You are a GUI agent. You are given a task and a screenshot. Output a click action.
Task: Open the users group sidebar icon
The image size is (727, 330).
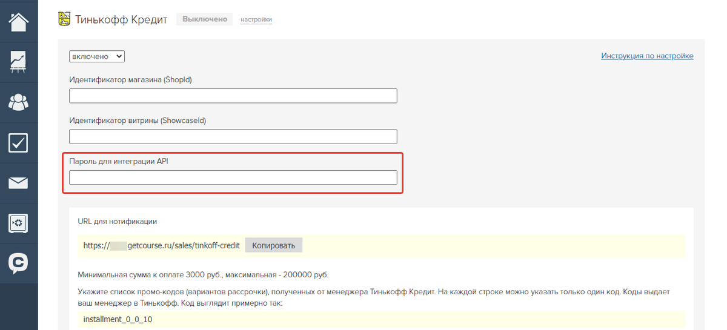(19, 102)
